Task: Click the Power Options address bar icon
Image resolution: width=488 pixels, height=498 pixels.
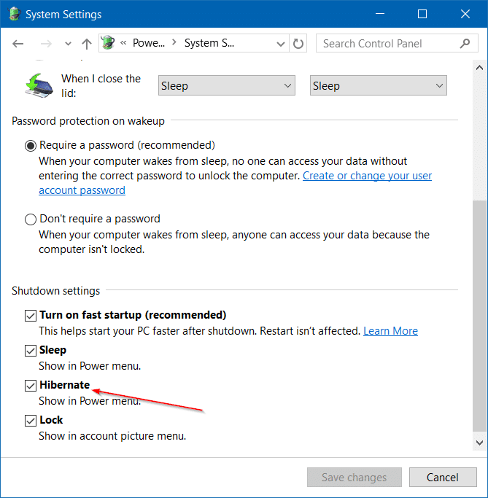Action: click(108, 42)
